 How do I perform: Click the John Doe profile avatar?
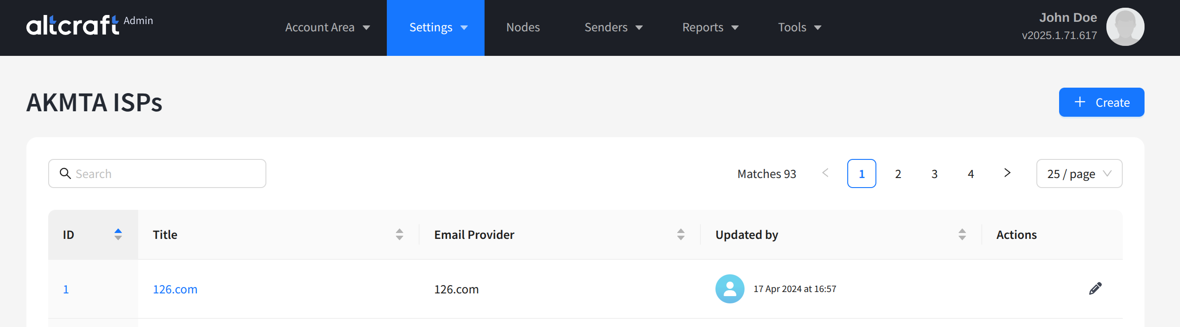tap(1125, 27)
